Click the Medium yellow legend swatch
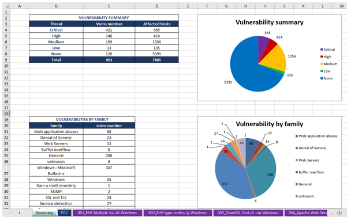This screenshot has width=347, height=220. click(322, 64)
